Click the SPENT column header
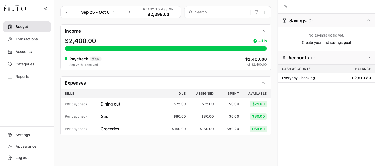 233,93
